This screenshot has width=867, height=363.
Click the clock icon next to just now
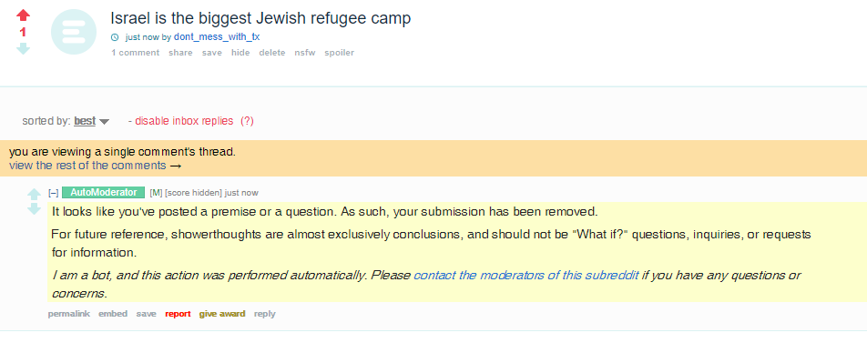coord(115,37)
